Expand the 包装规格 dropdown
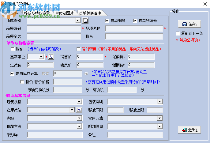 [79, 102]
